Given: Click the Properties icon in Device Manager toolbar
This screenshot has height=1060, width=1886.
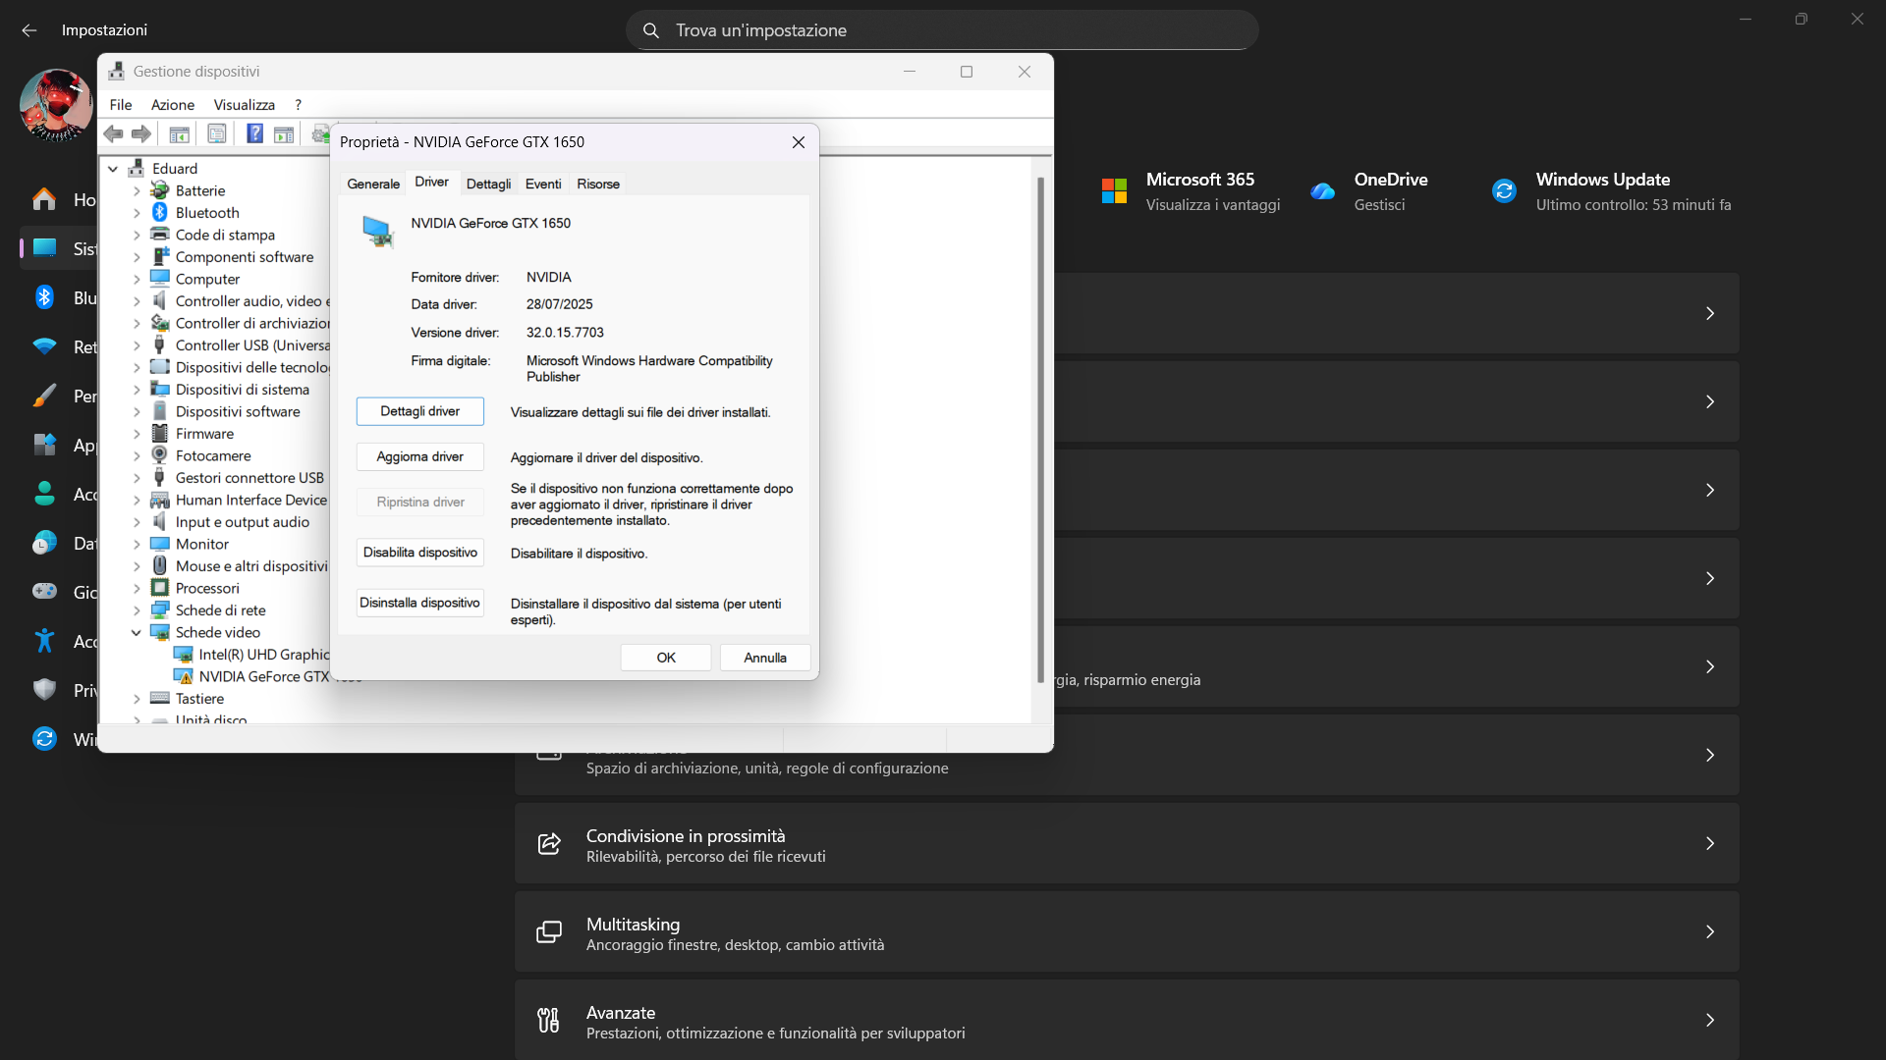Looking at the screenshot, I should tap(217, 133).
